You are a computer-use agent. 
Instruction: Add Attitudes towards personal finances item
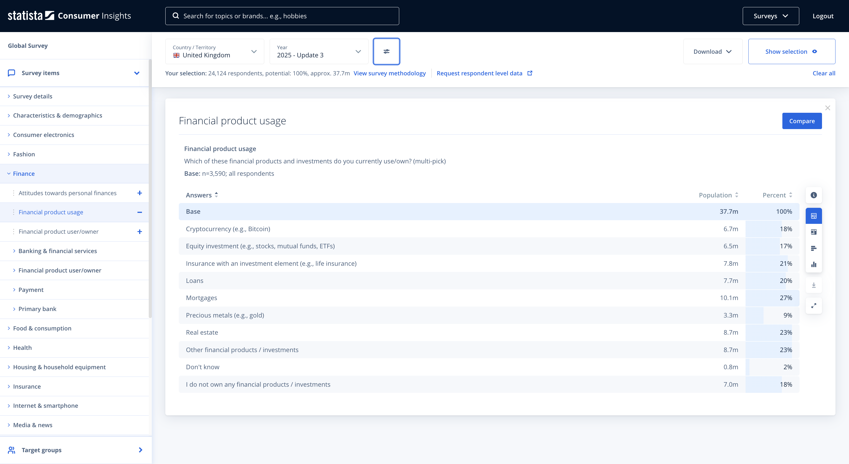pyautogui.click(x=139, y=193)
